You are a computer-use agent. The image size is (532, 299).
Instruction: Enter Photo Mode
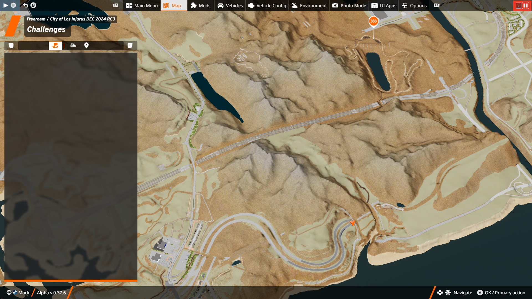click(x=349, y=6)
